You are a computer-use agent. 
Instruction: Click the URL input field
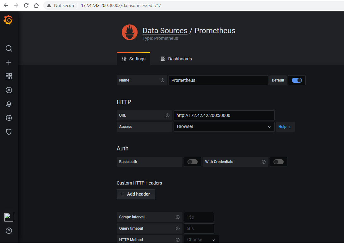[x=224, y=115]
